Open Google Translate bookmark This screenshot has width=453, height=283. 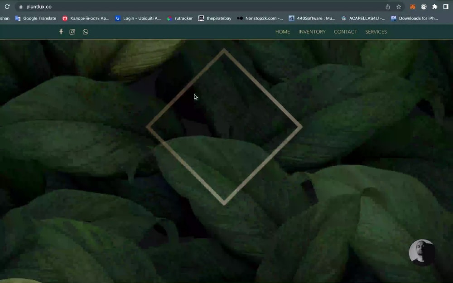pos(36,18)
